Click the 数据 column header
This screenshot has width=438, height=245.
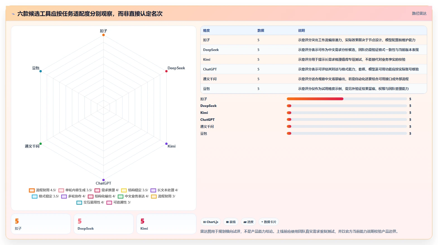pos(261,31)
